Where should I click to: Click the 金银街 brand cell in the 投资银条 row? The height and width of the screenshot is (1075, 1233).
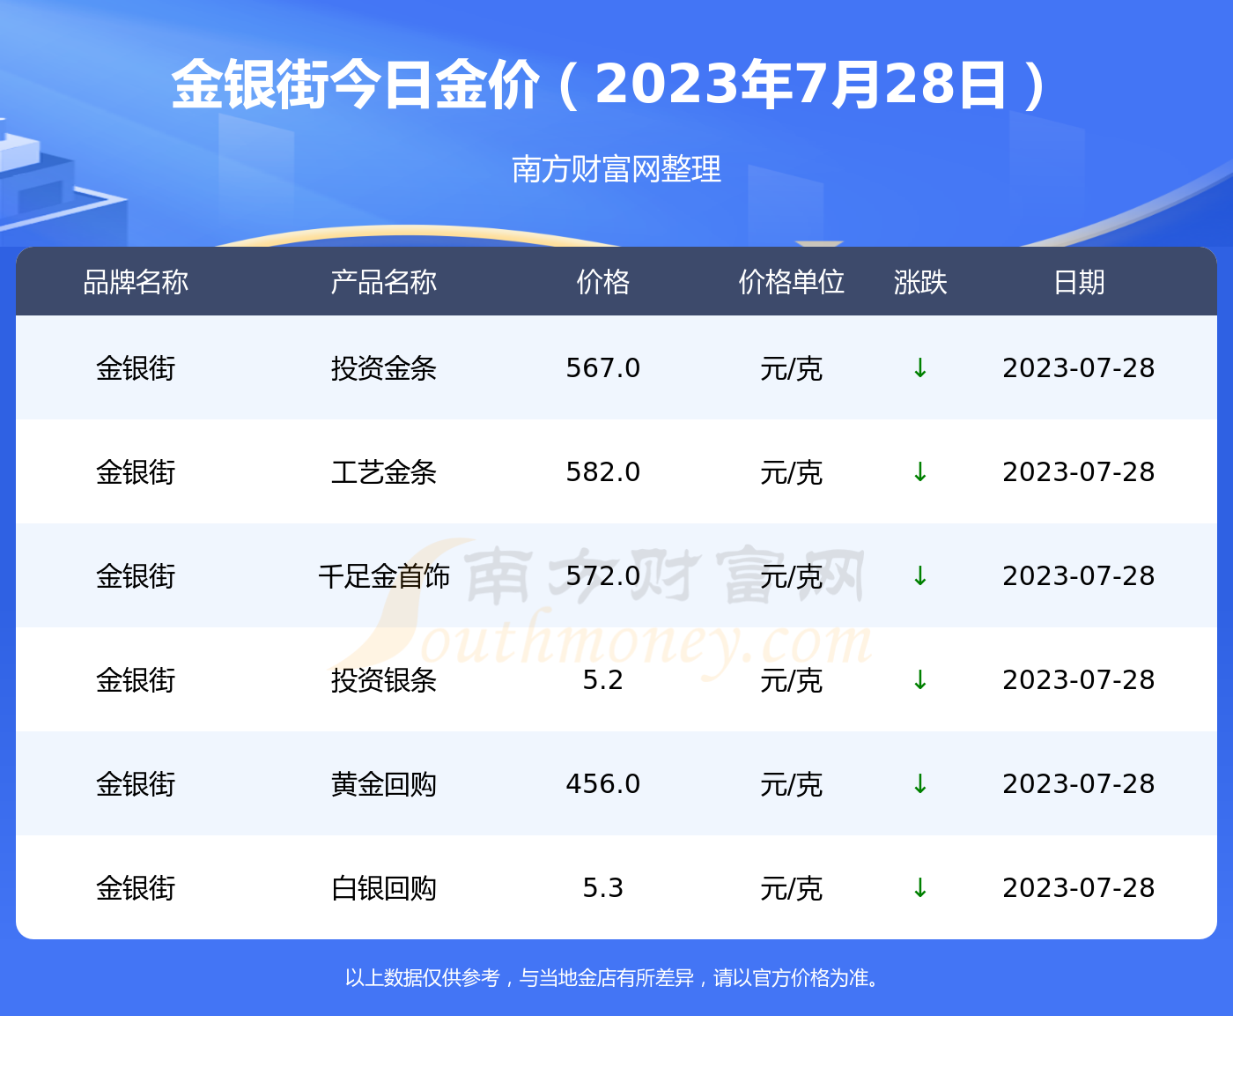coord(136,680)
